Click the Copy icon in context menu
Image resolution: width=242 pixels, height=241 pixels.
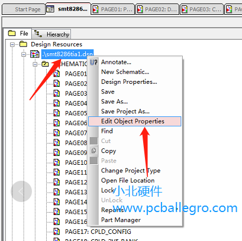[93, 151]
